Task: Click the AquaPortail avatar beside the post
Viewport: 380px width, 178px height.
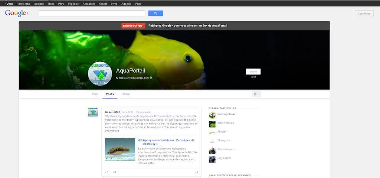Action: 93,112
